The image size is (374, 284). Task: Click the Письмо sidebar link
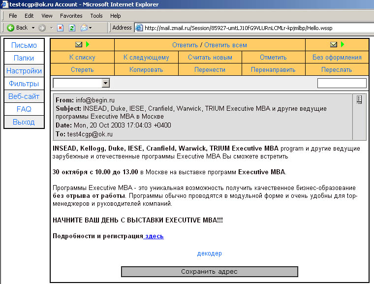click(24, 45)
